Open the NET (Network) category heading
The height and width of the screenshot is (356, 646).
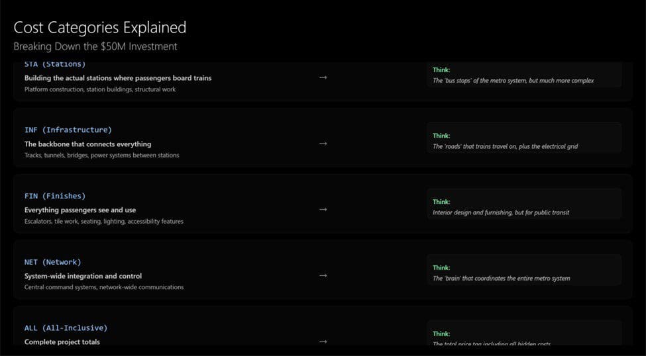click(53, 262)
